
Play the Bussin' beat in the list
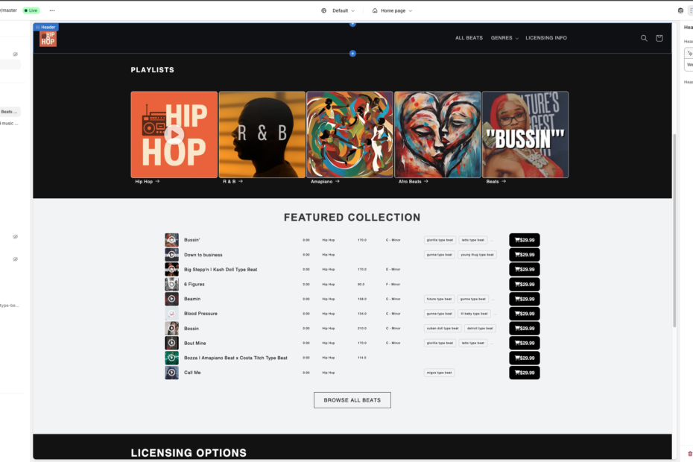pos(171,240)
